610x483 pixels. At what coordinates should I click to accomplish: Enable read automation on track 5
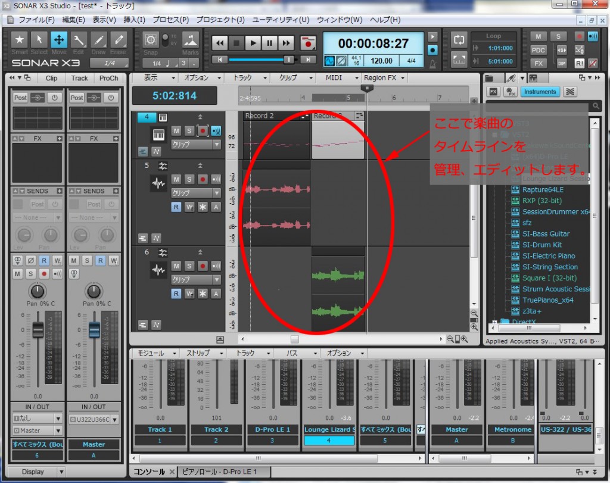point(176,207)
